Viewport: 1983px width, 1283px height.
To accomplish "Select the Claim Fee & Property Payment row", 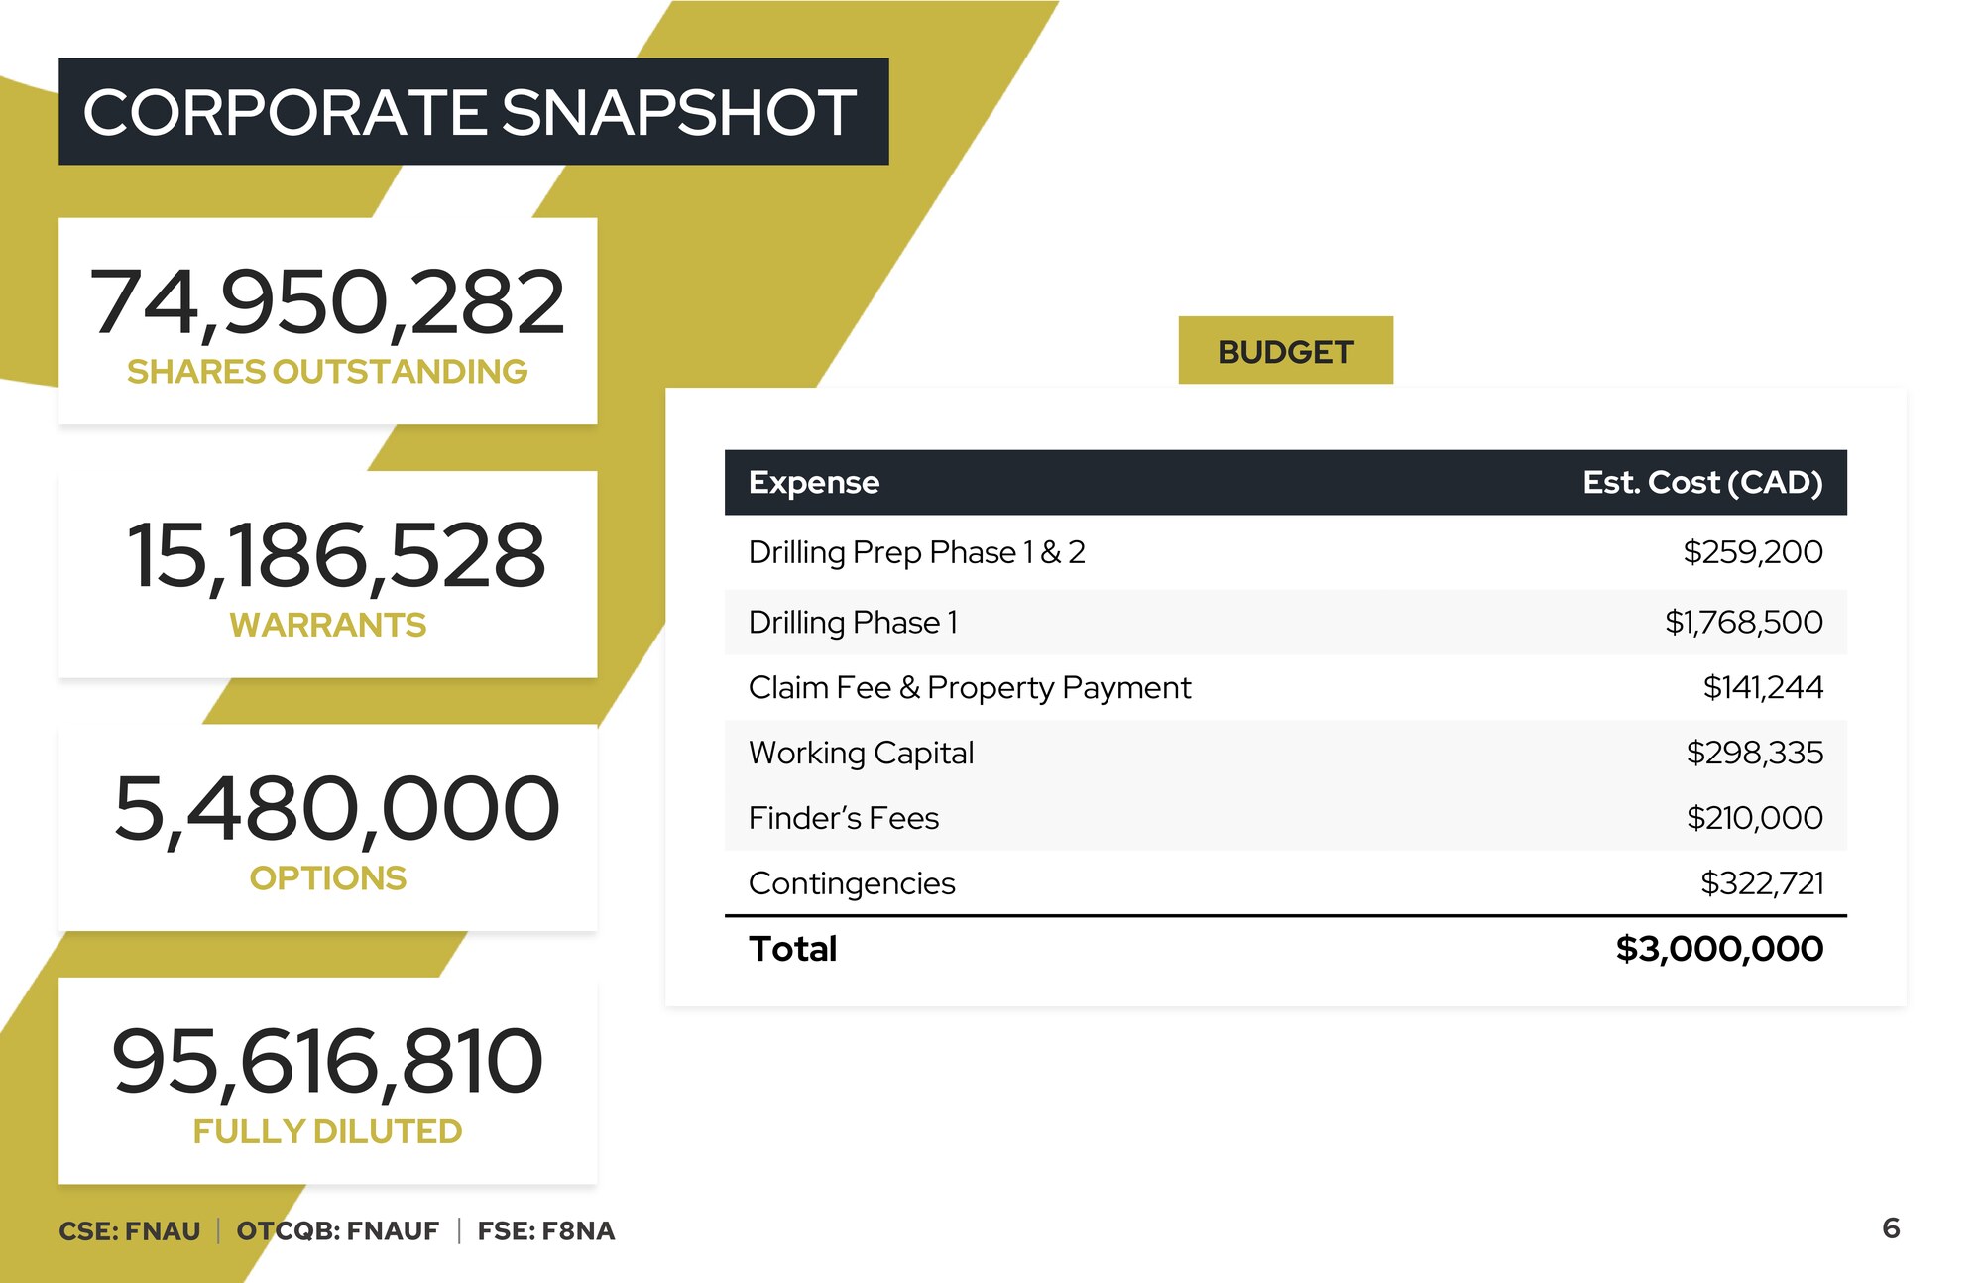I will click(1285, 687).
